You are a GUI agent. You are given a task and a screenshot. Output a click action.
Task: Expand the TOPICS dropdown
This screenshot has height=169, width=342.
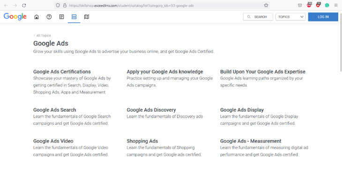coord(290,17)
